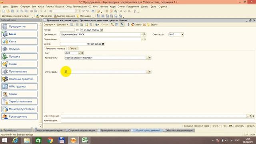Click the cut scissors toolbar icon
256x144 pixels.
click(x=18, y=11)
